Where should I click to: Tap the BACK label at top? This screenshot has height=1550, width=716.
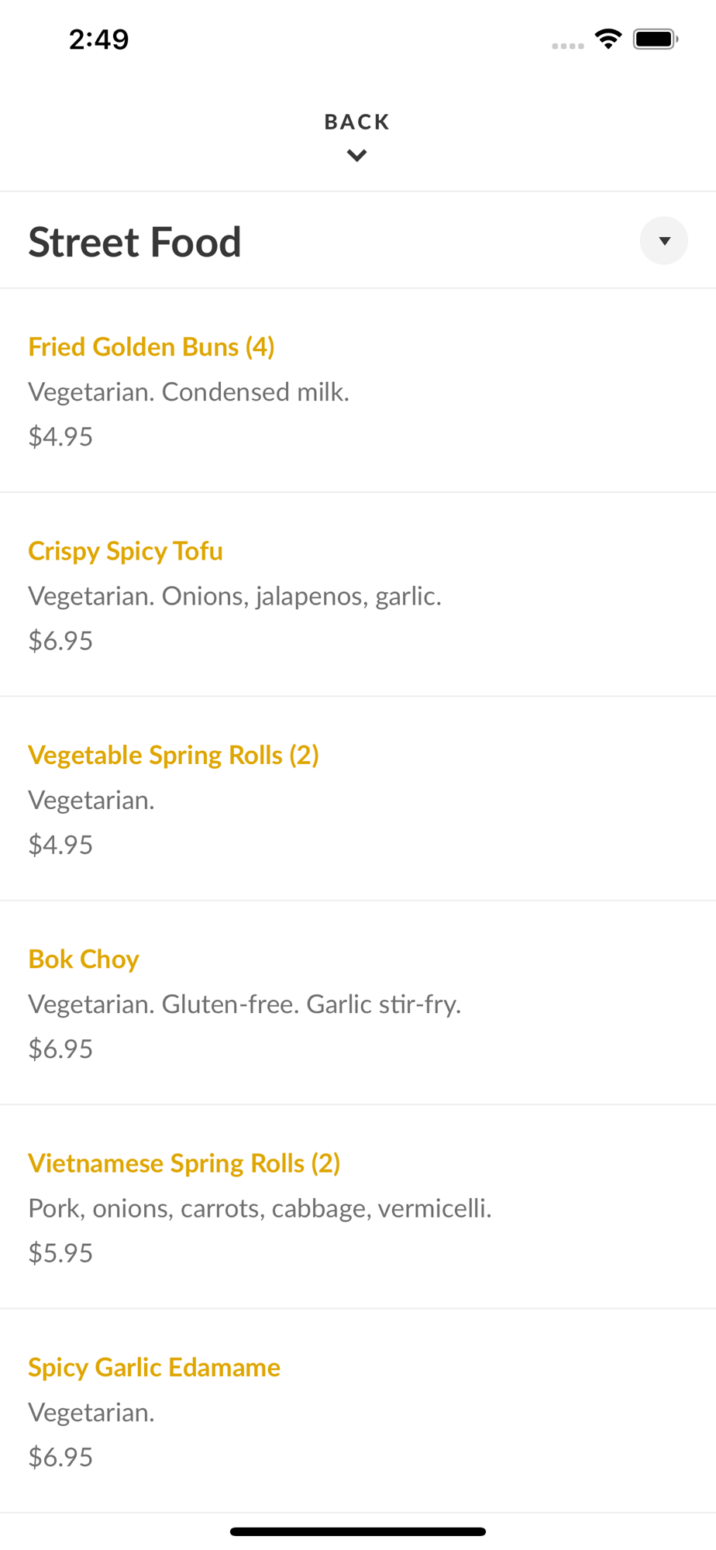coord(356,122)
